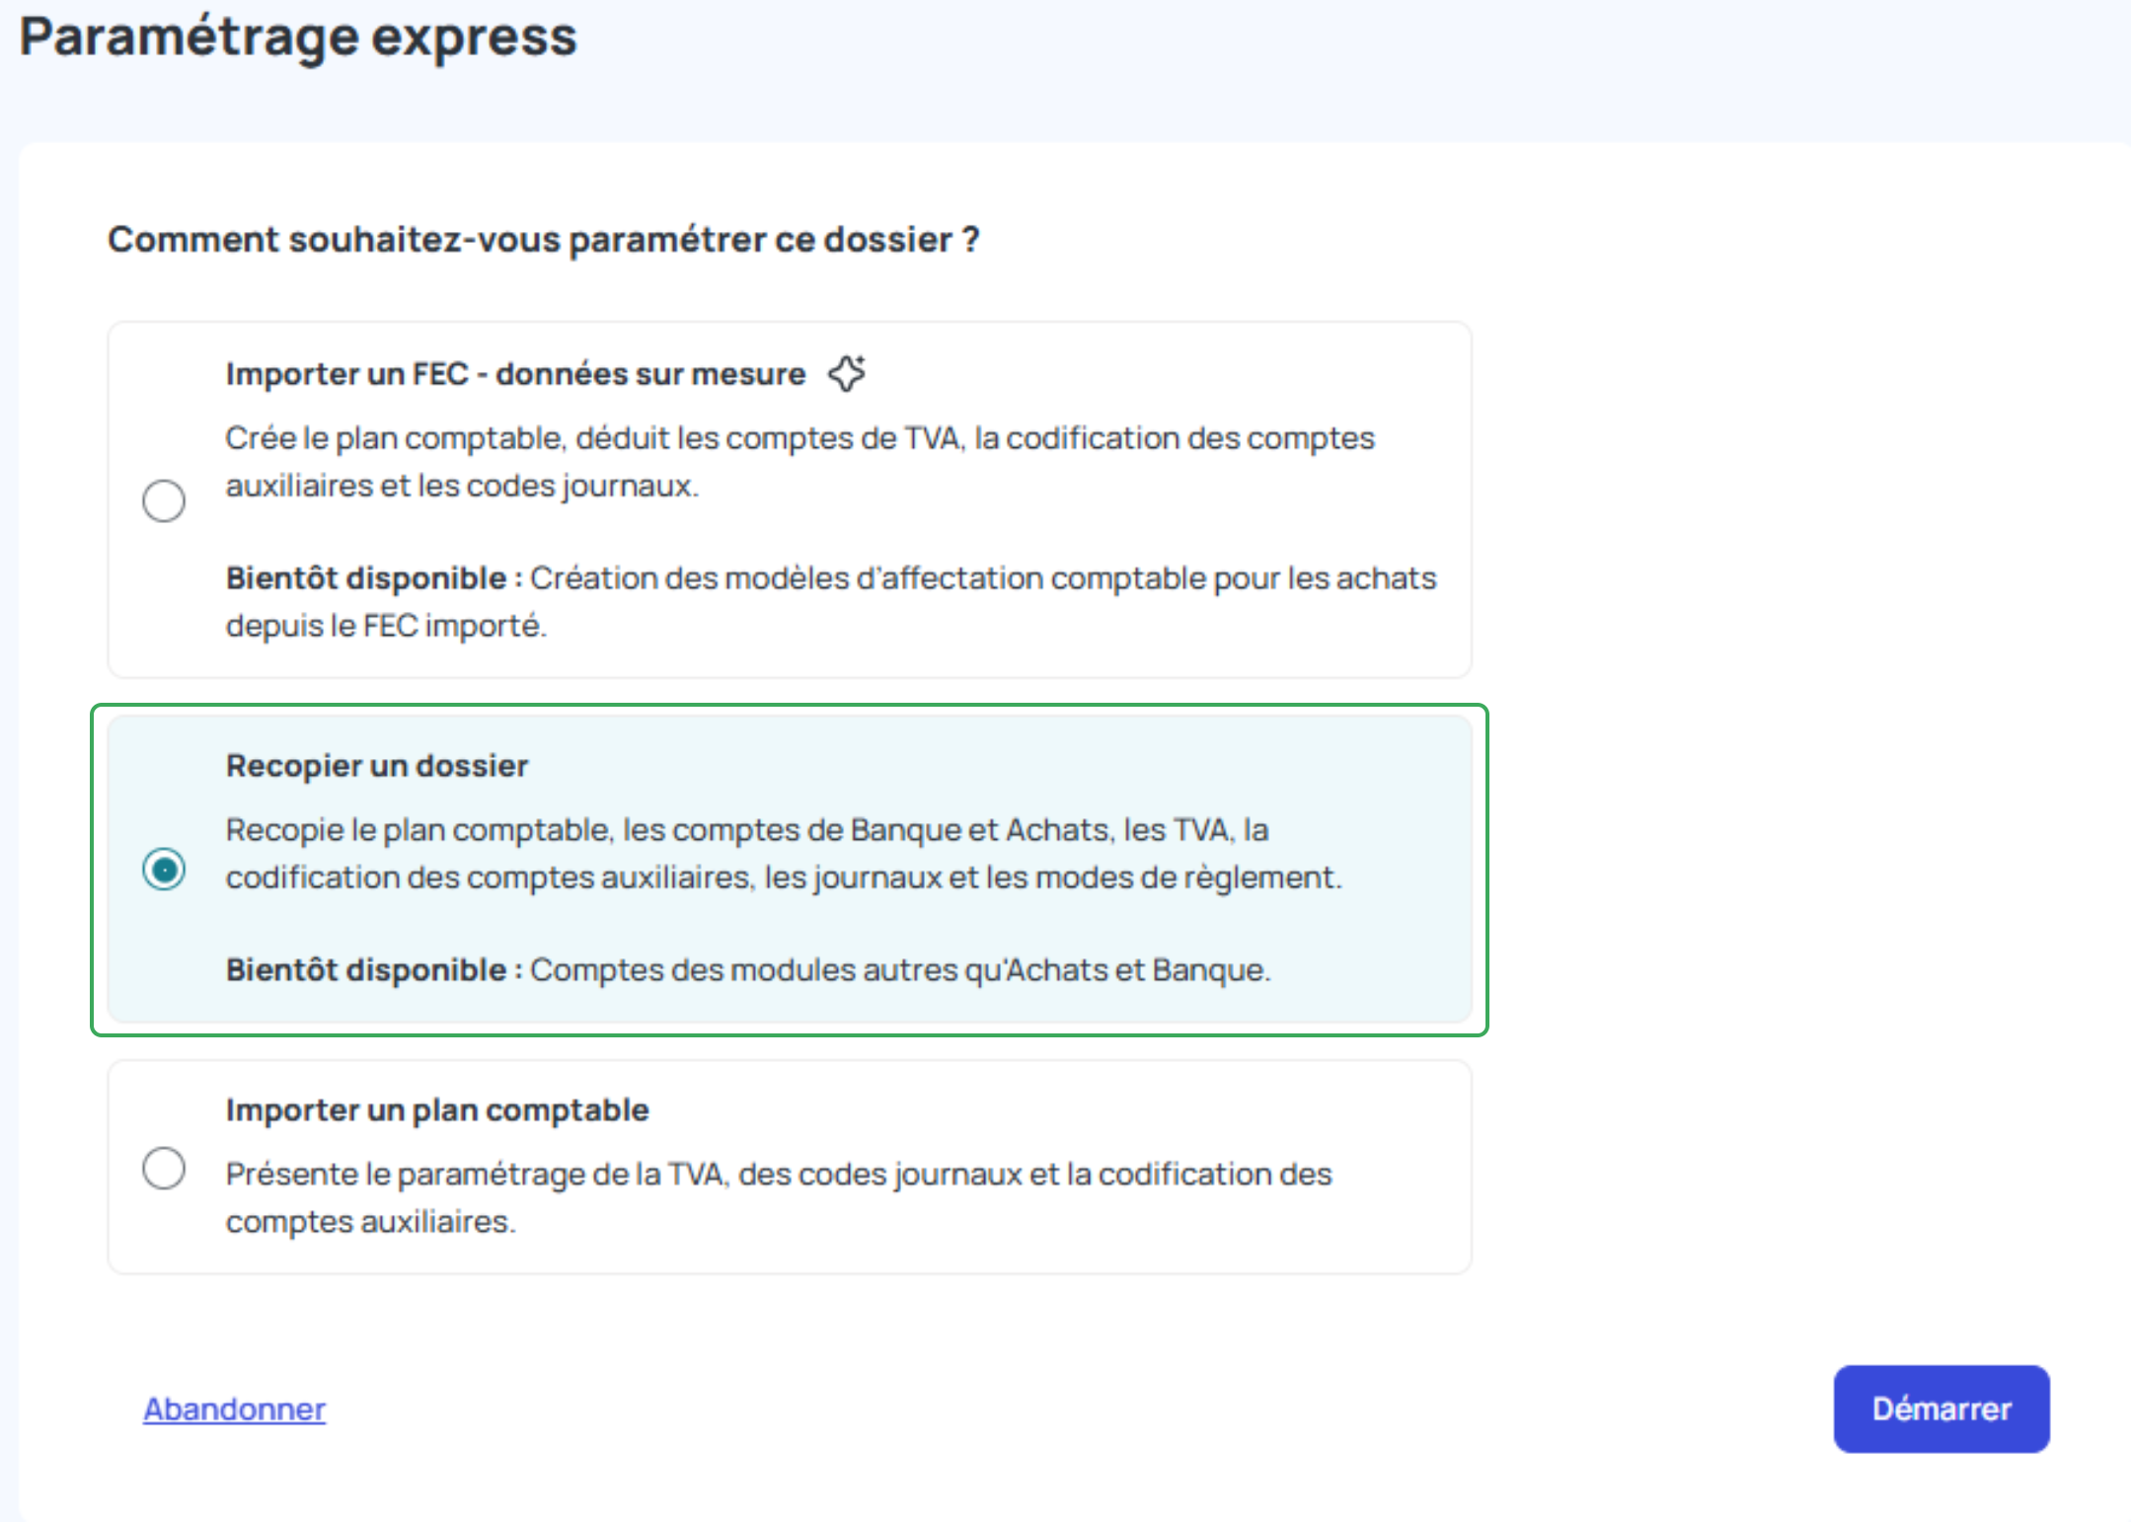Click the plan comptable description text

pyautogui.click(x=778, y=1175)
